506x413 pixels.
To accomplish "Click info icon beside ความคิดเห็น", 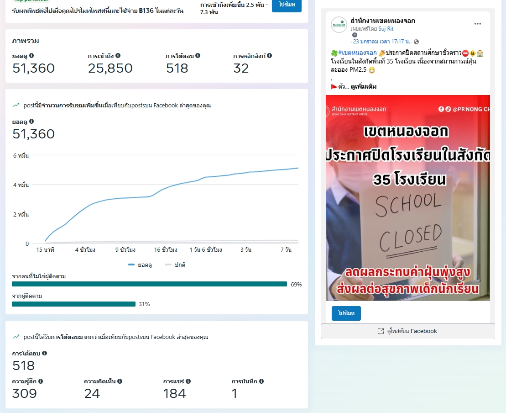I will (120, 381).
